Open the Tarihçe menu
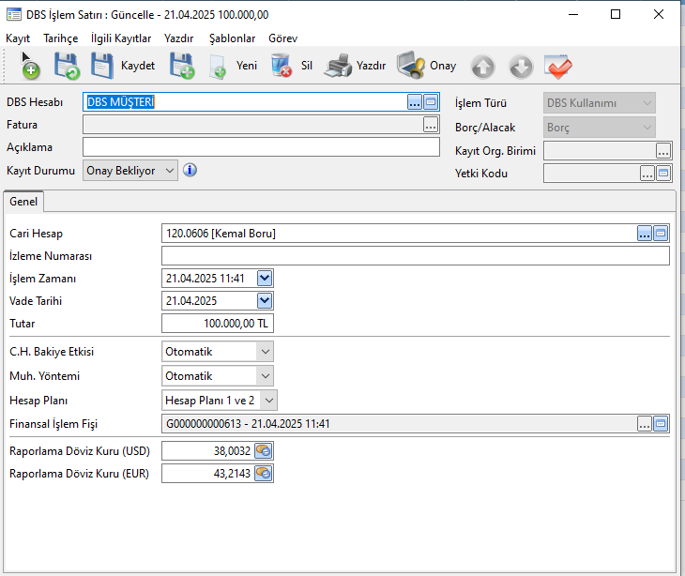Viewport: 685px width, 576px height. pos(61,38)
